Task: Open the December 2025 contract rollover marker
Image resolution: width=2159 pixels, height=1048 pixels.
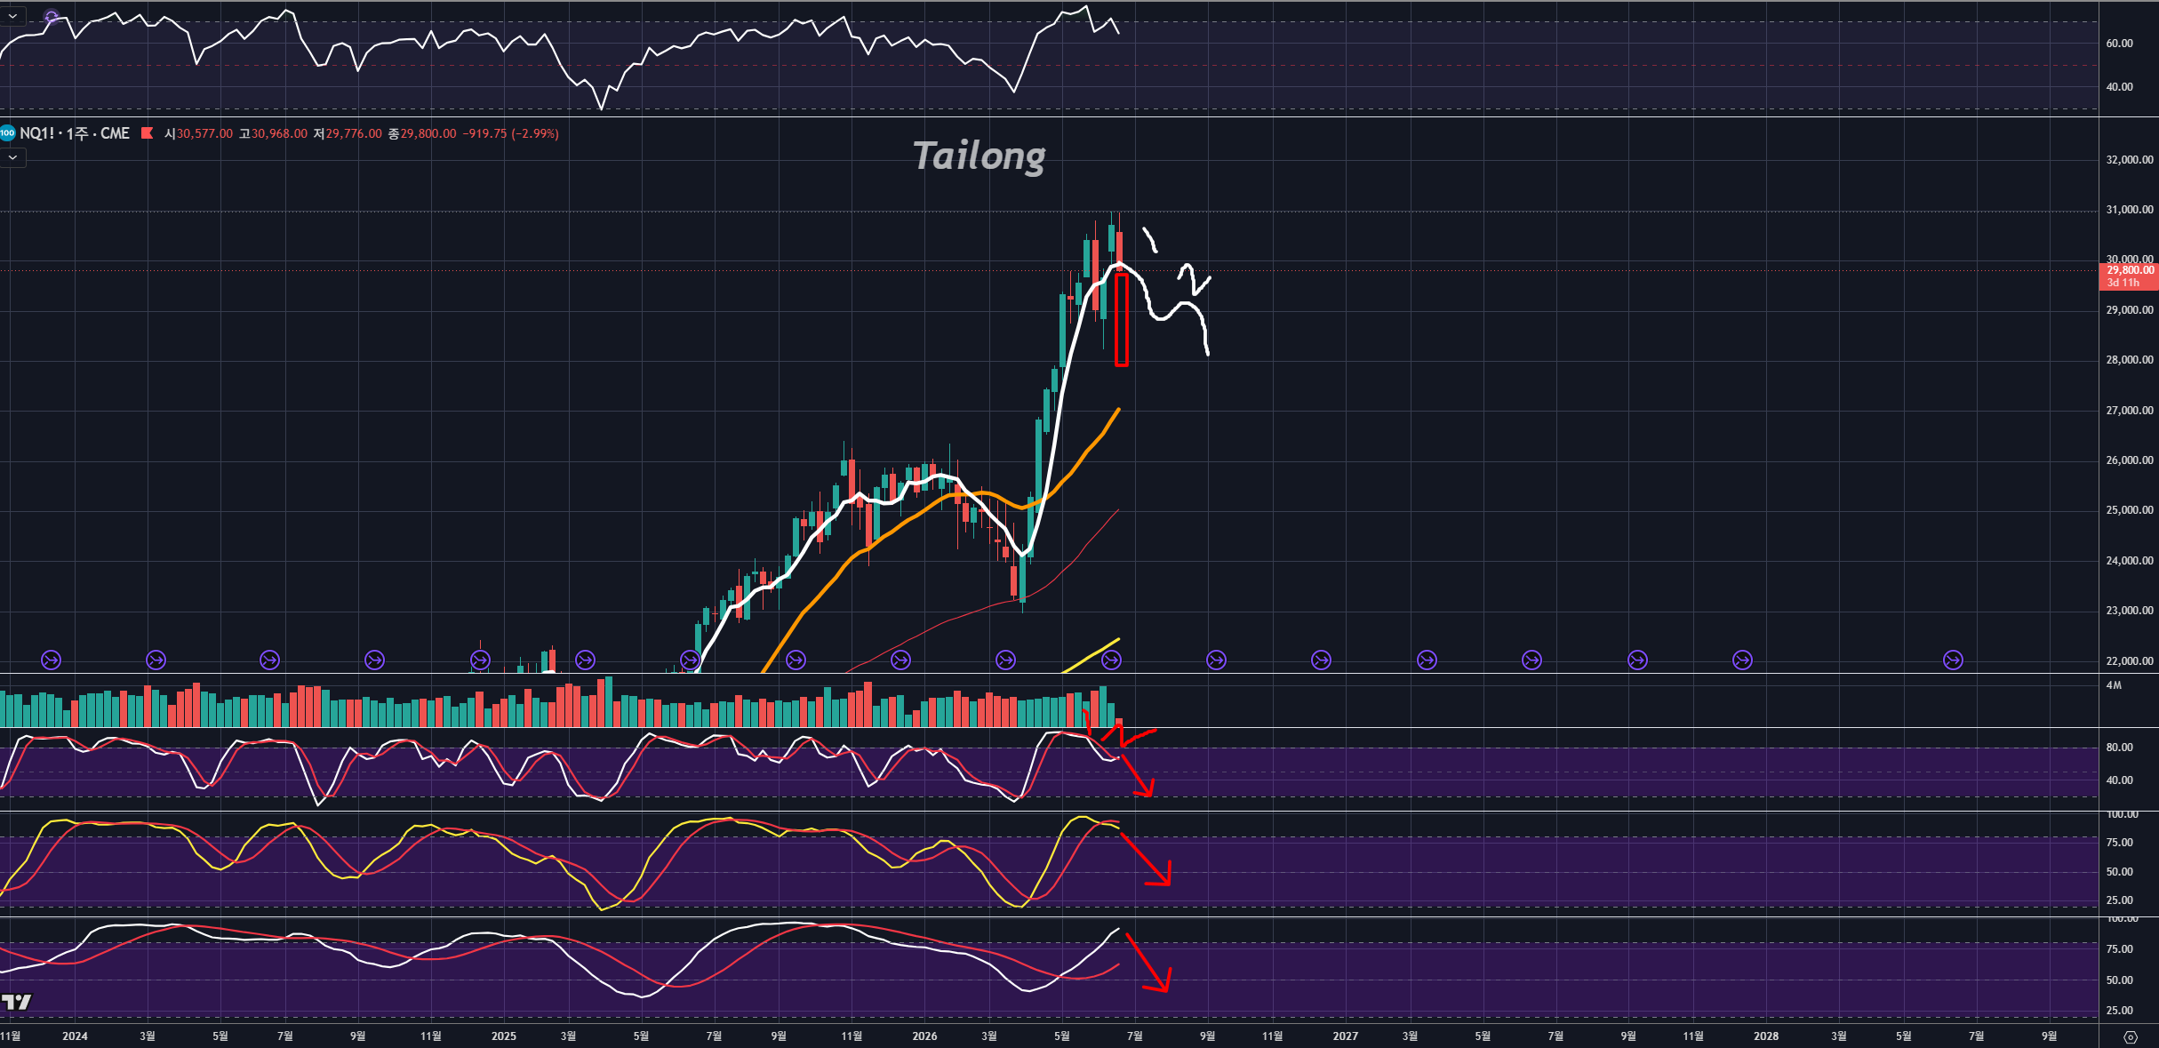Action: [900, 660]
